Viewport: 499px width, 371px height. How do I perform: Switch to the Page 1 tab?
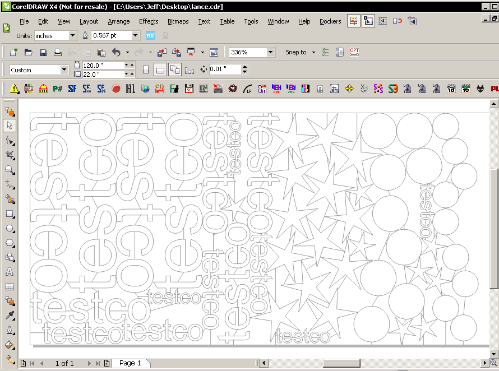click(131, 363)
